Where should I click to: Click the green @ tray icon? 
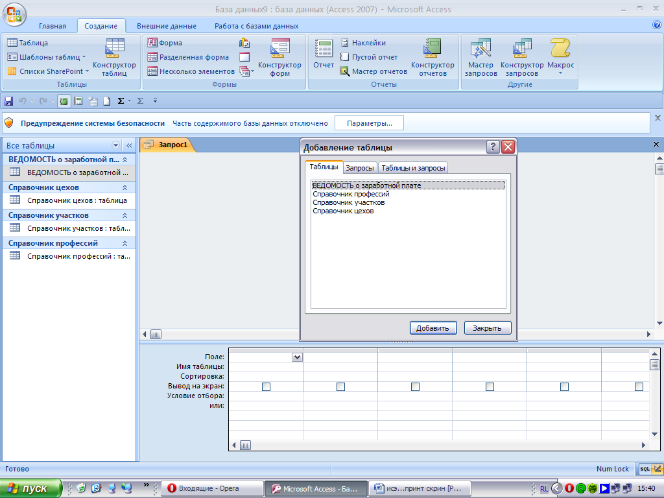pyautogui.click(x=580, y=489)
